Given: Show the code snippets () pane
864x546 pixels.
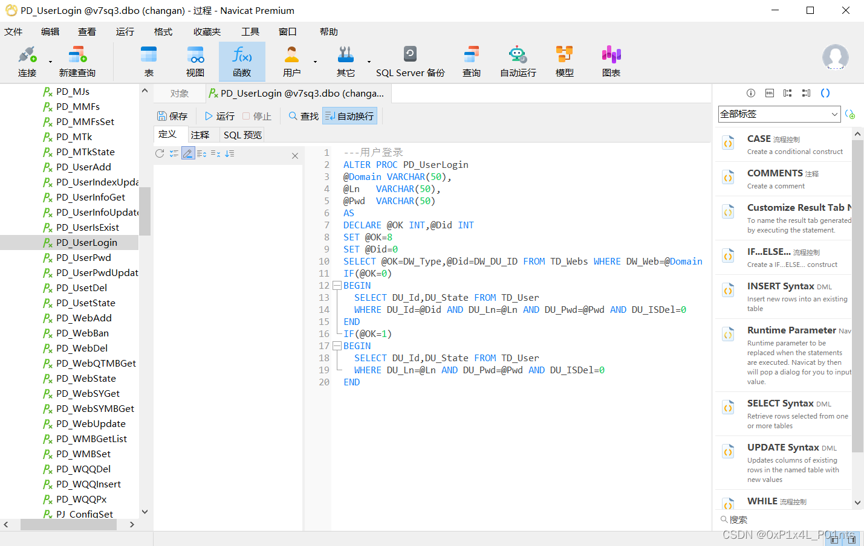Looking at the screenshot, I should 825,93.
